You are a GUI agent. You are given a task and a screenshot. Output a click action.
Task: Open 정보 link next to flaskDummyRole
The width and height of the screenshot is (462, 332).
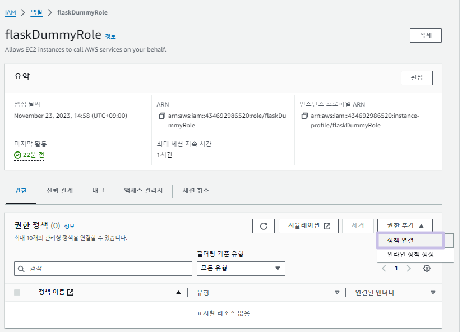pos(110,37)
